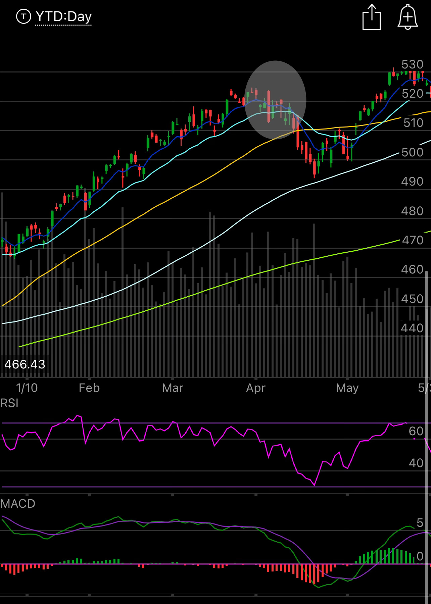
Task: Tap the 470 price axis label
Action: 413,240
